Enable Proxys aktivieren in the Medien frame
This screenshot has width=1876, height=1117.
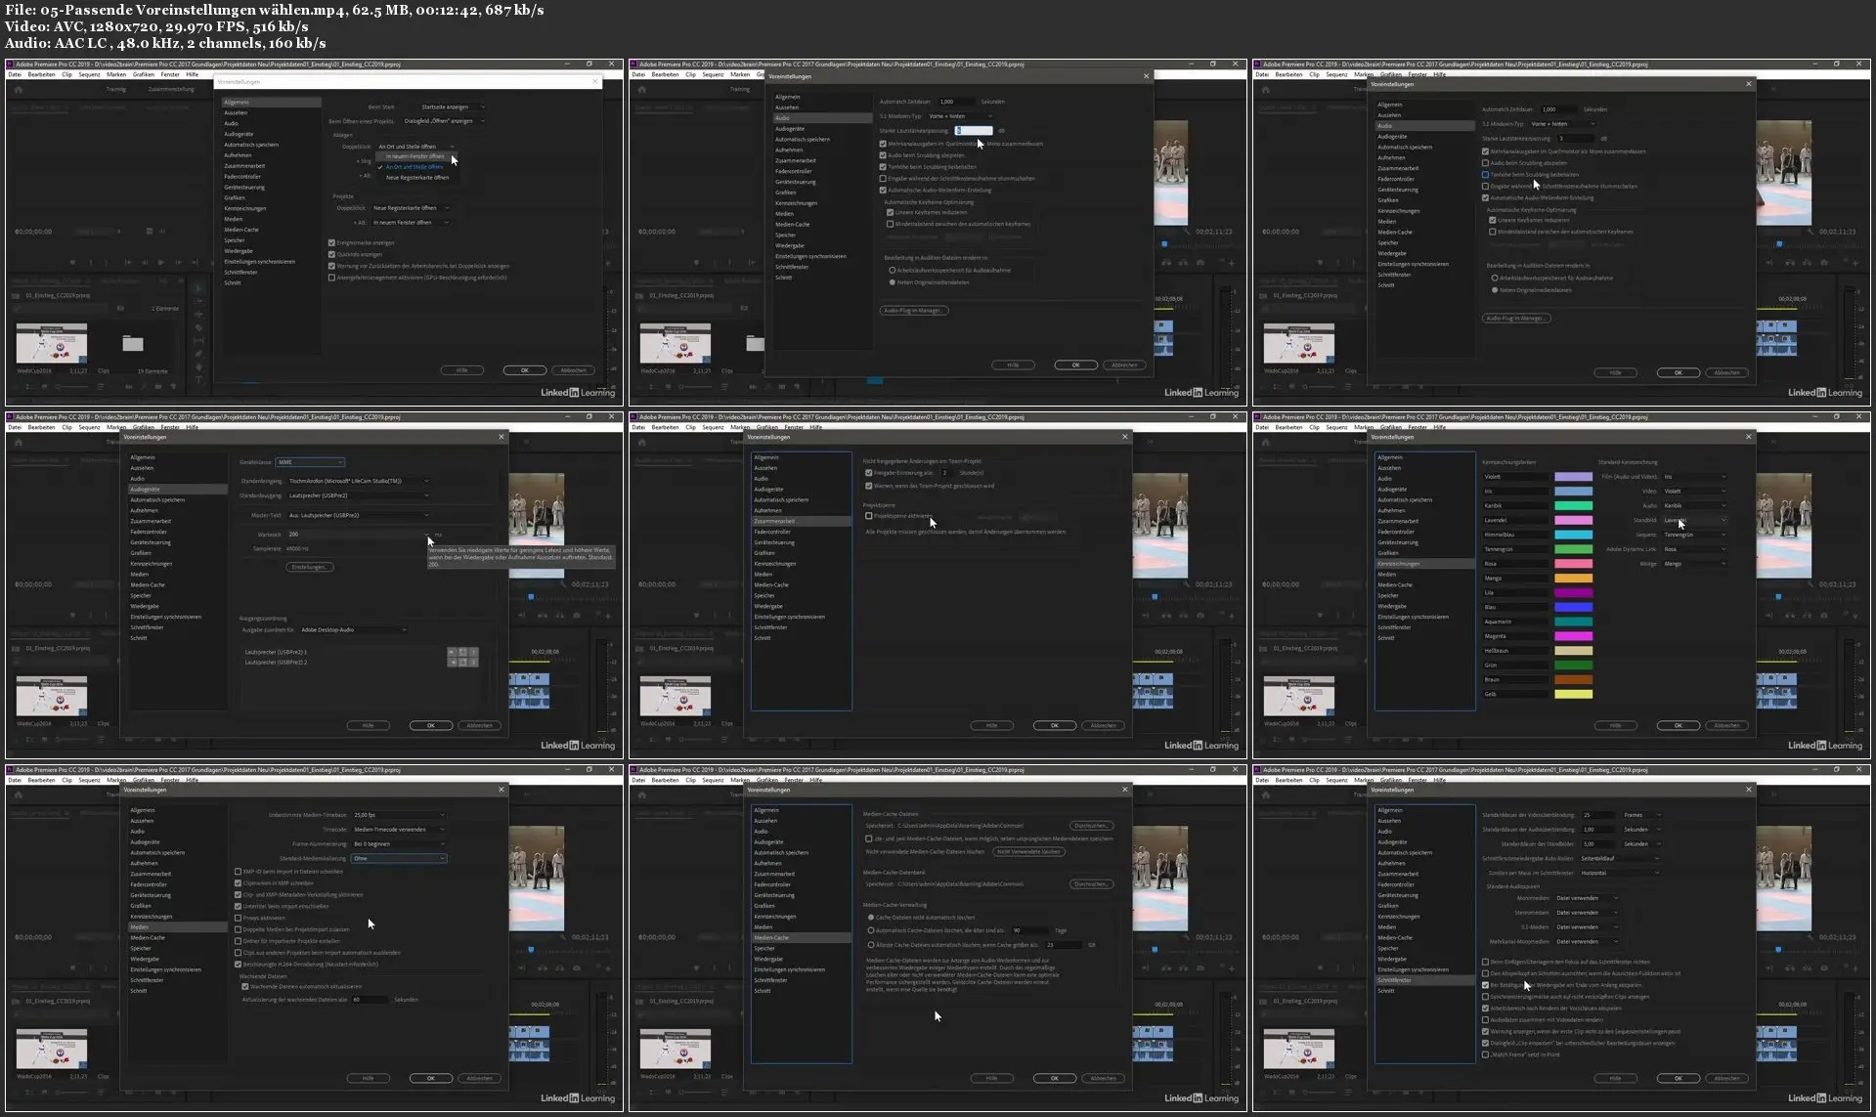239,918
